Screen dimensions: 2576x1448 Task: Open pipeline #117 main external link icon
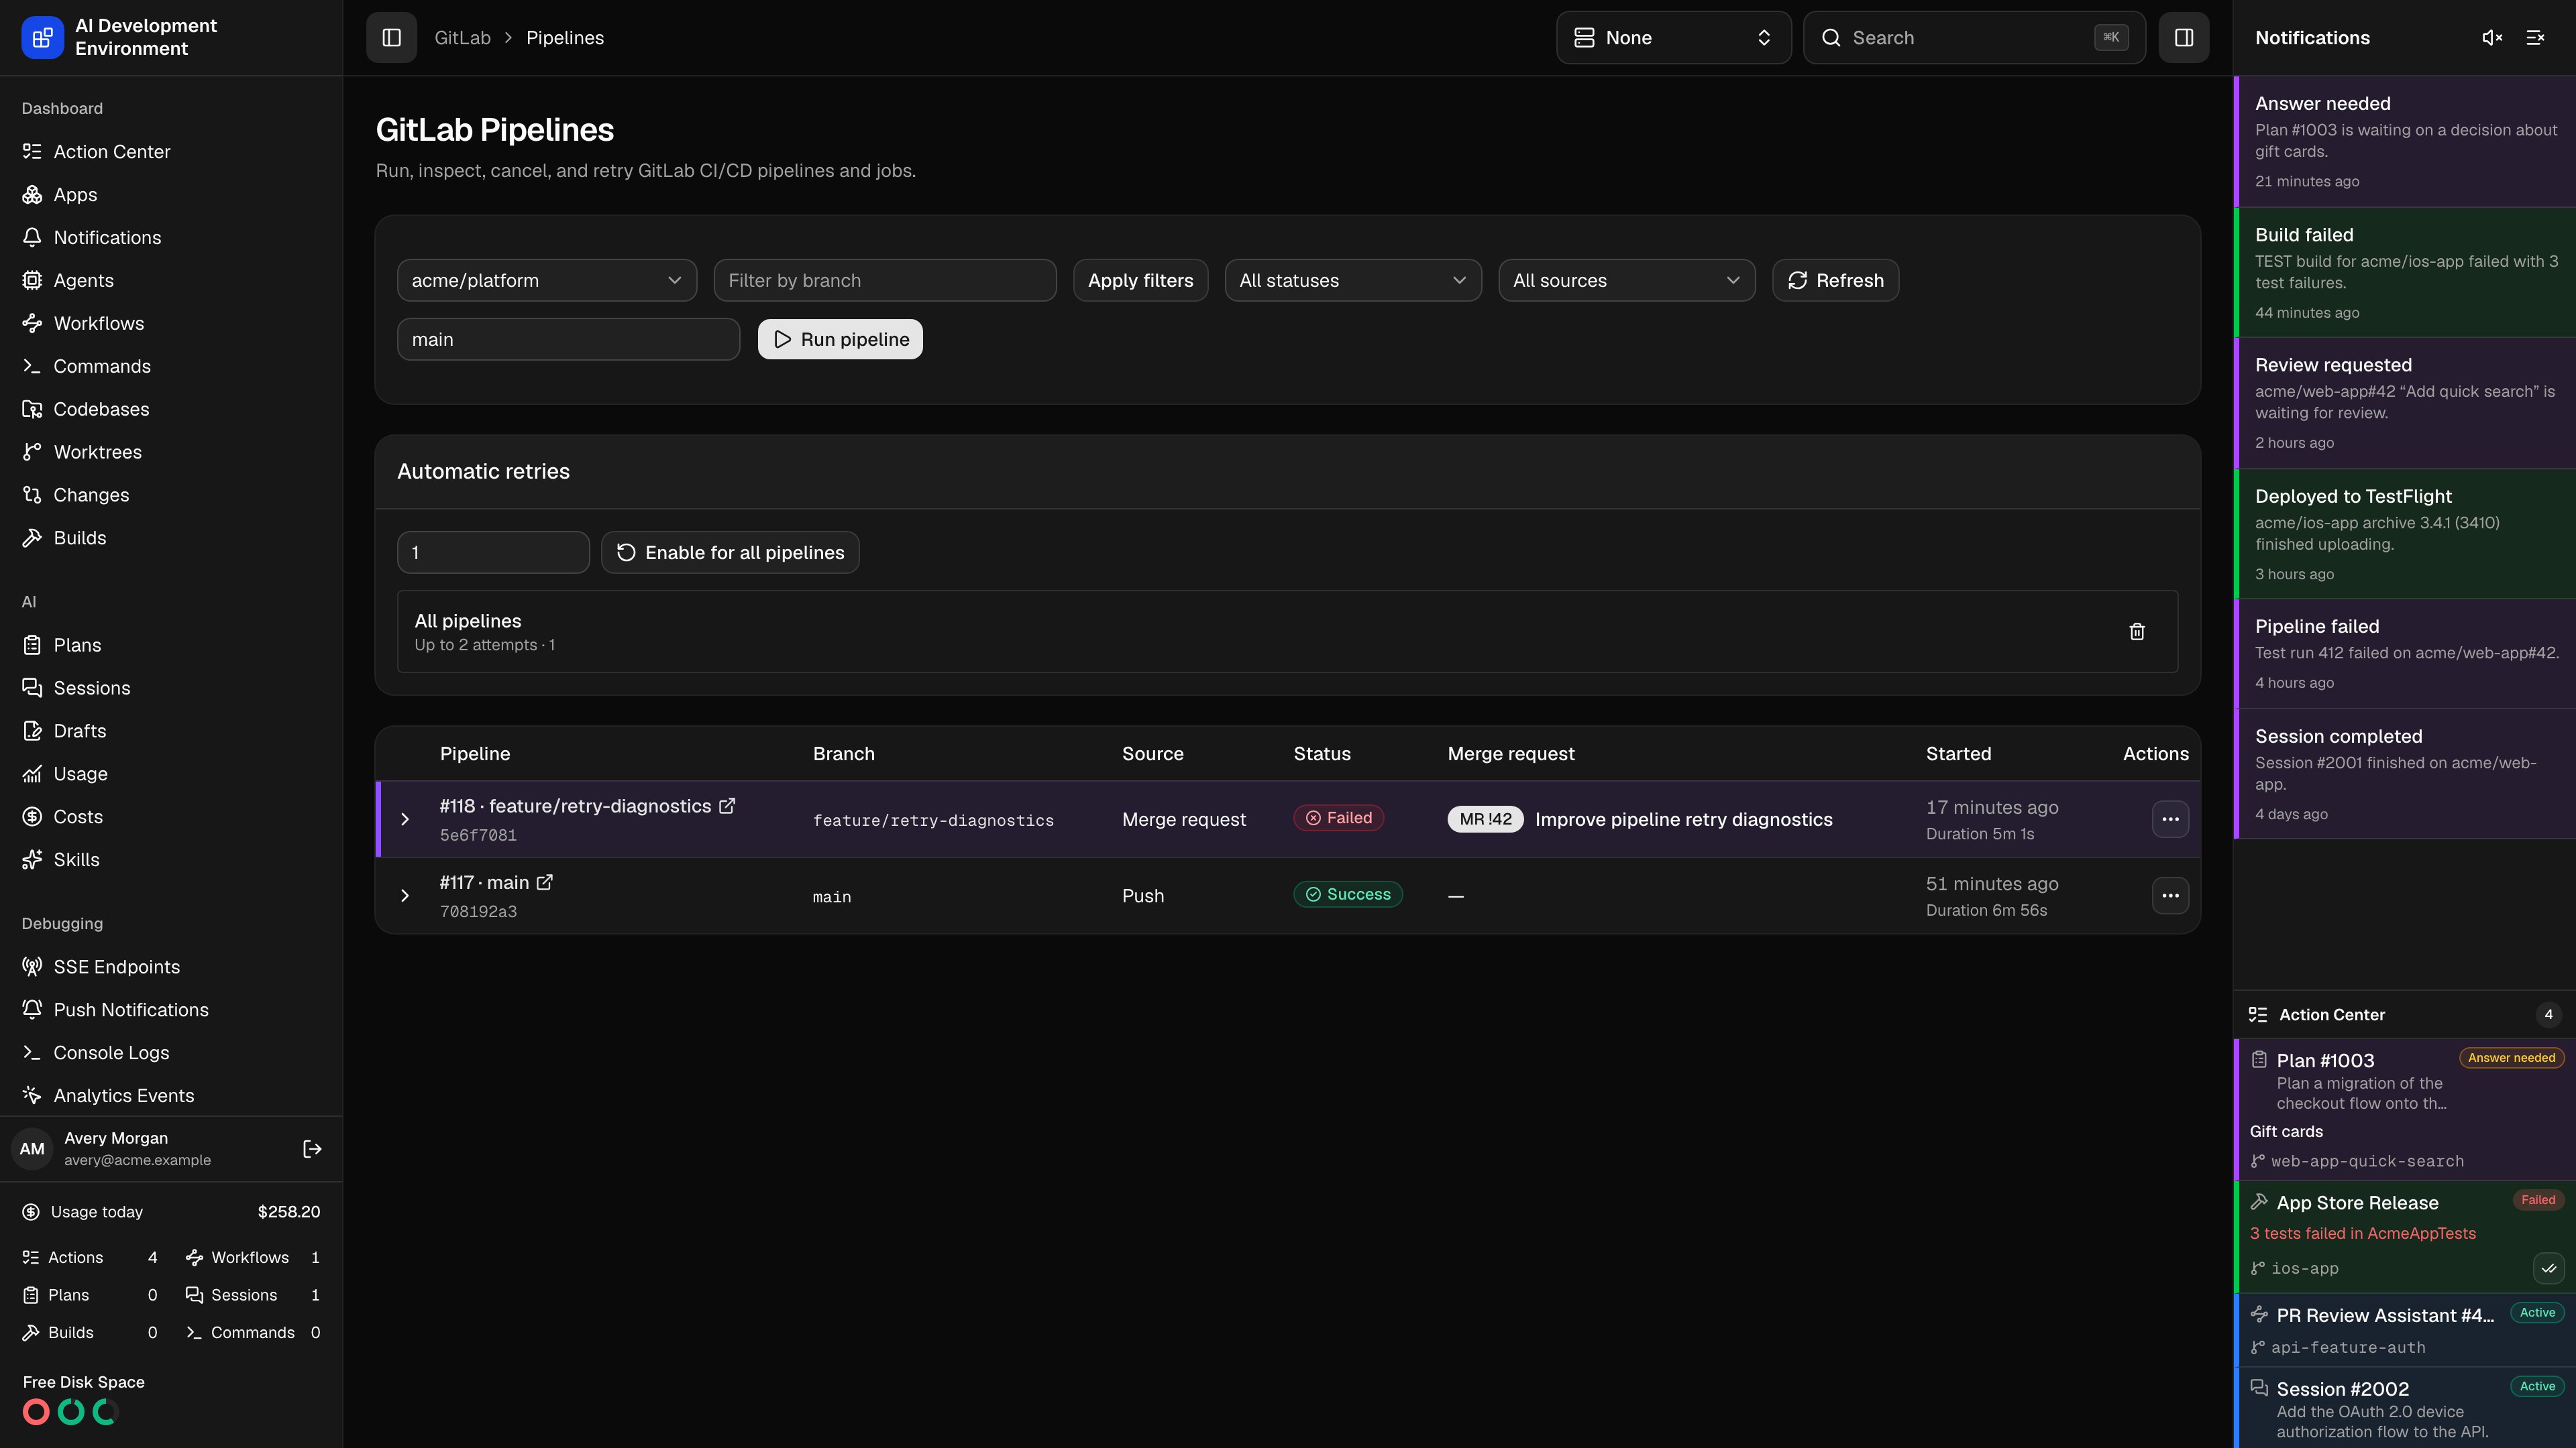(x=545, y=882)
